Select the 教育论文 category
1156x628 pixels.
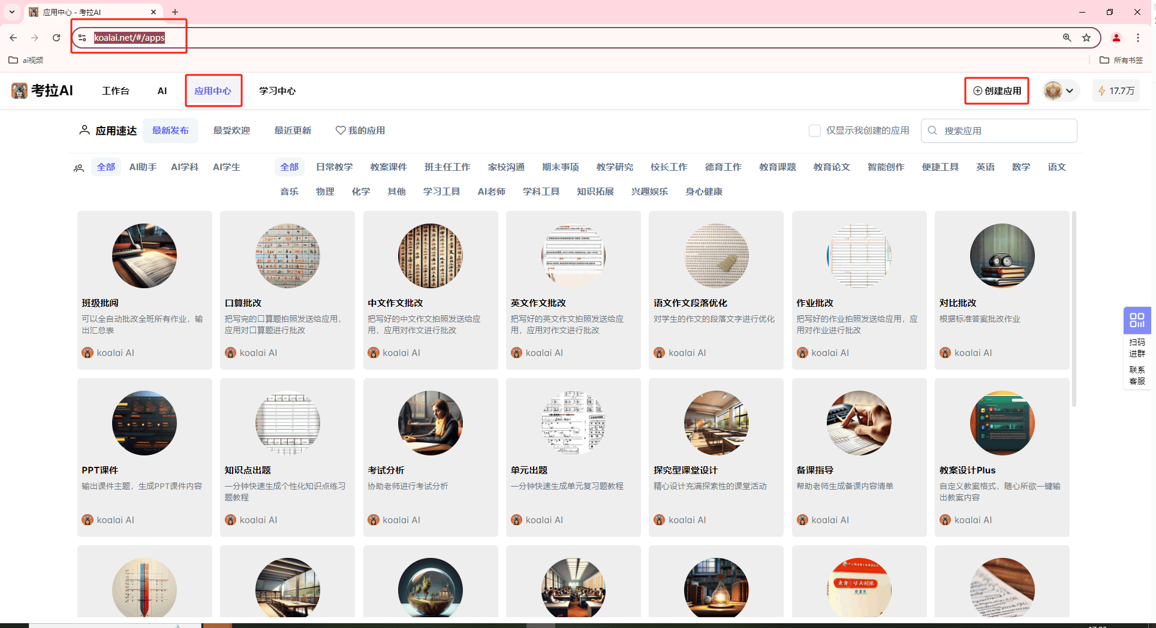[832, 167]
